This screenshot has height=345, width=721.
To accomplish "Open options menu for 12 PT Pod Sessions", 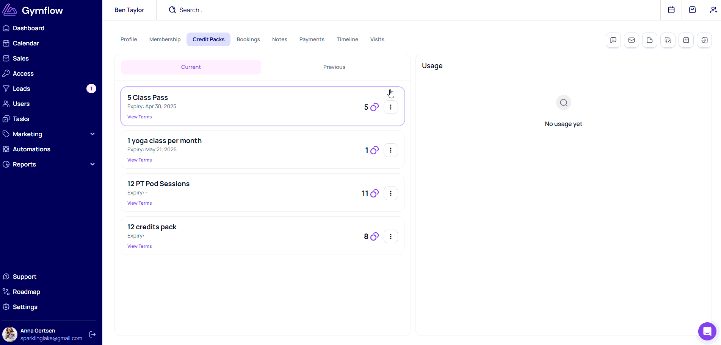I will coord(390,193).
